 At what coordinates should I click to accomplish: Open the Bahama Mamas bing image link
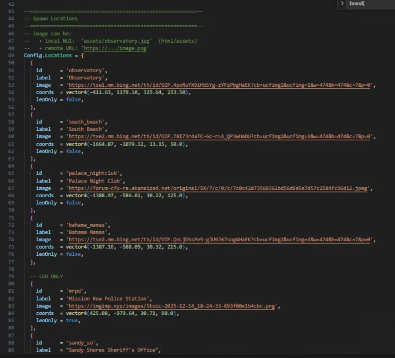219,240
